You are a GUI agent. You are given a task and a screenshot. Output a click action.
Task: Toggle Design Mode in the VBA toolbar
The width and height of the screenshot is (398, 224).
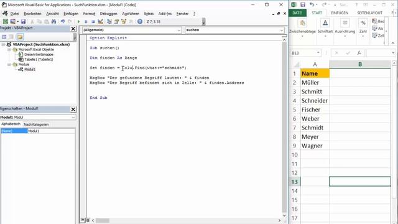[101, 22]
